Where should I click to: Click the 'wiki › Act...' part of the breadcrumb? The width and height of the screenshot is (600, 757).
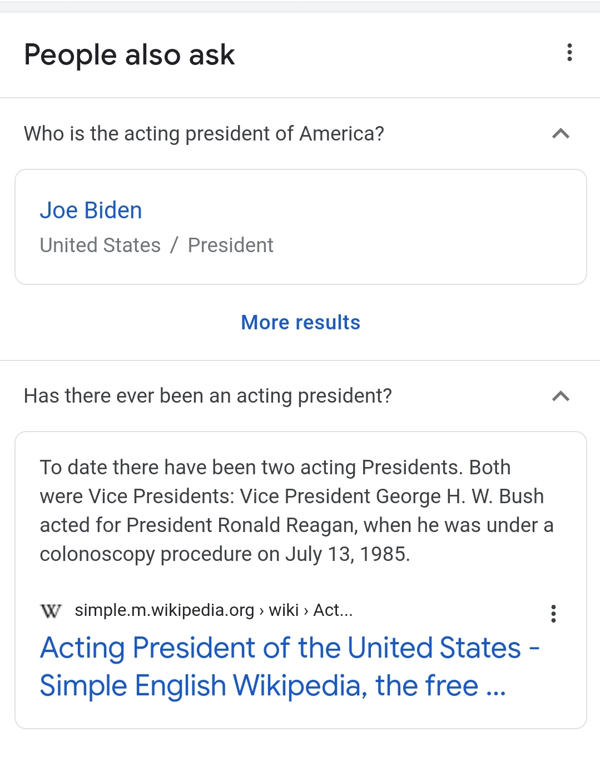point(311,610)
